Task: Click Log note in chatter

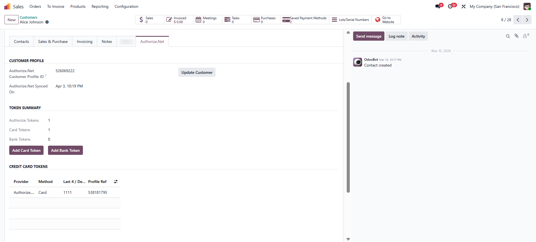Action: 396,36
